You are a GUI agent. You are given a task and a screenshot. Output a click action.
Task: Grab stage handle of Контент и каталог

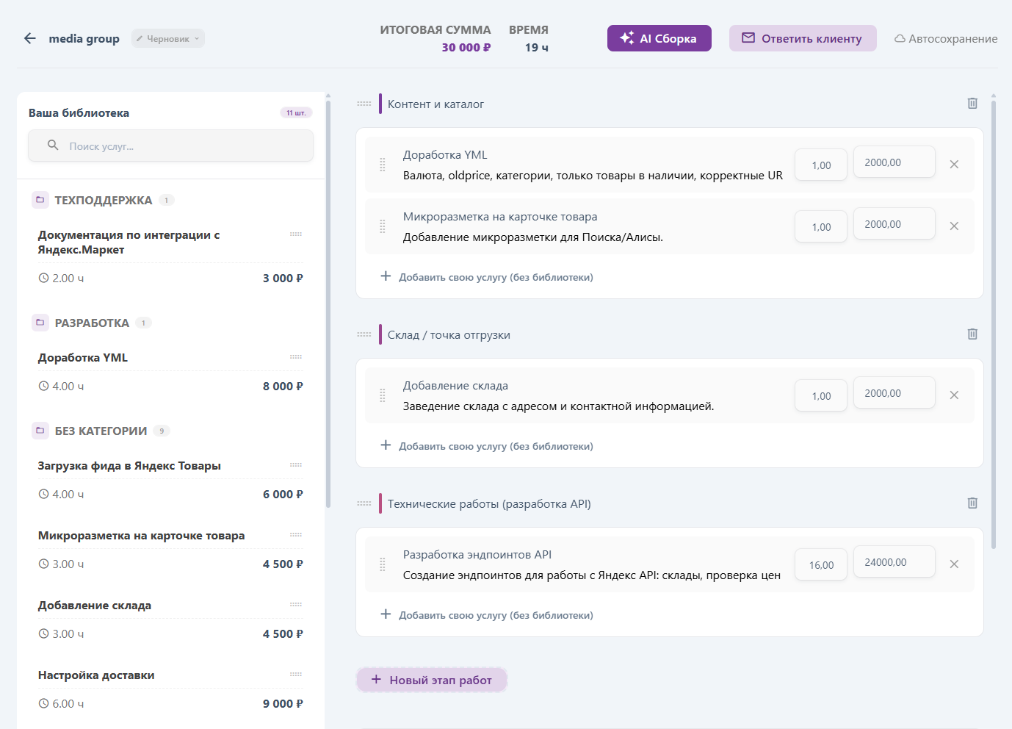tap(364, 104)
